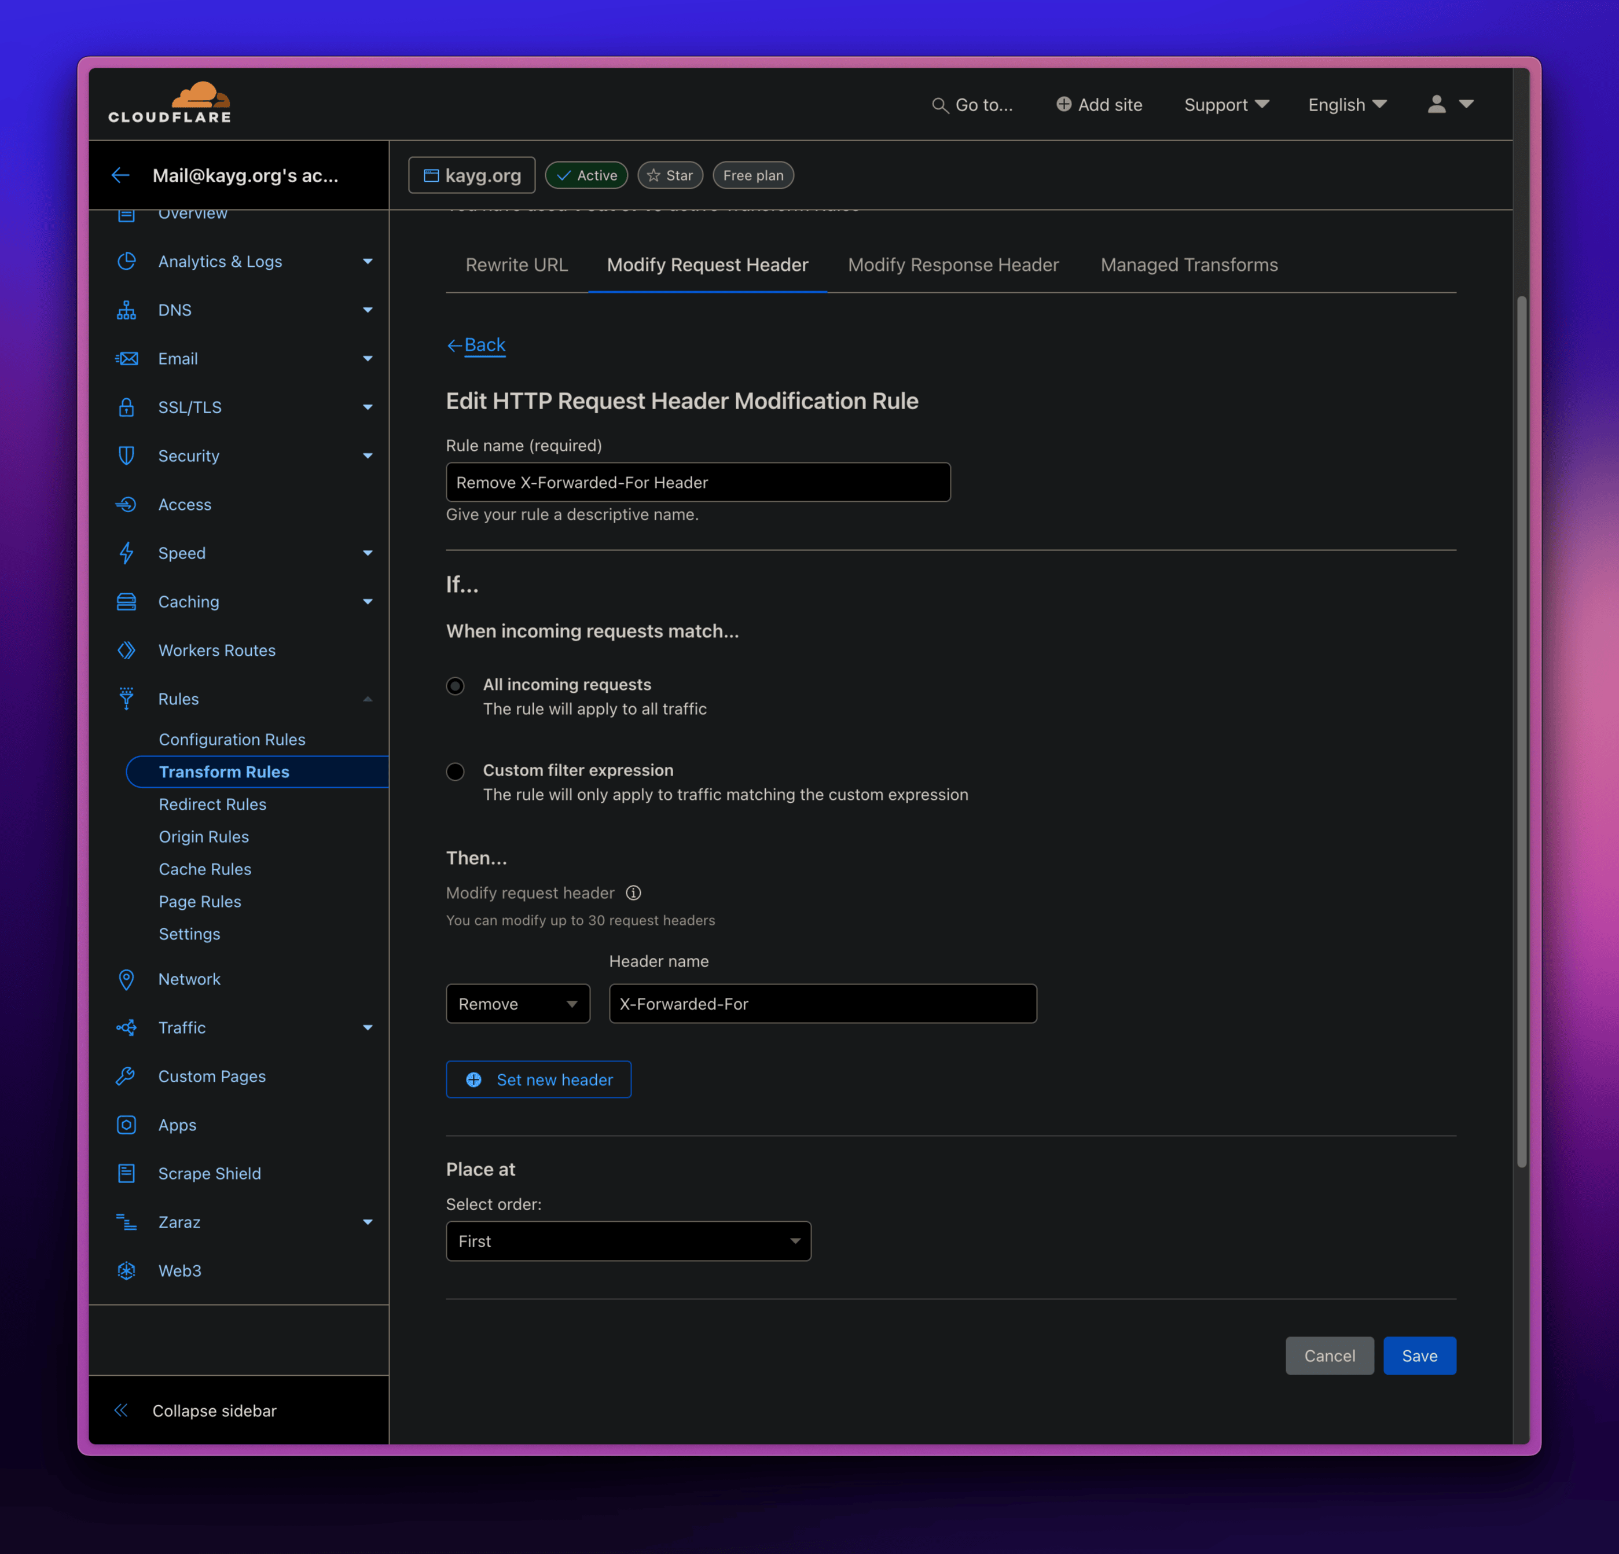The width and height of the screenshot is (1619, 1554).
Task: Open the Security shield section
Action: tap(188, 455)
